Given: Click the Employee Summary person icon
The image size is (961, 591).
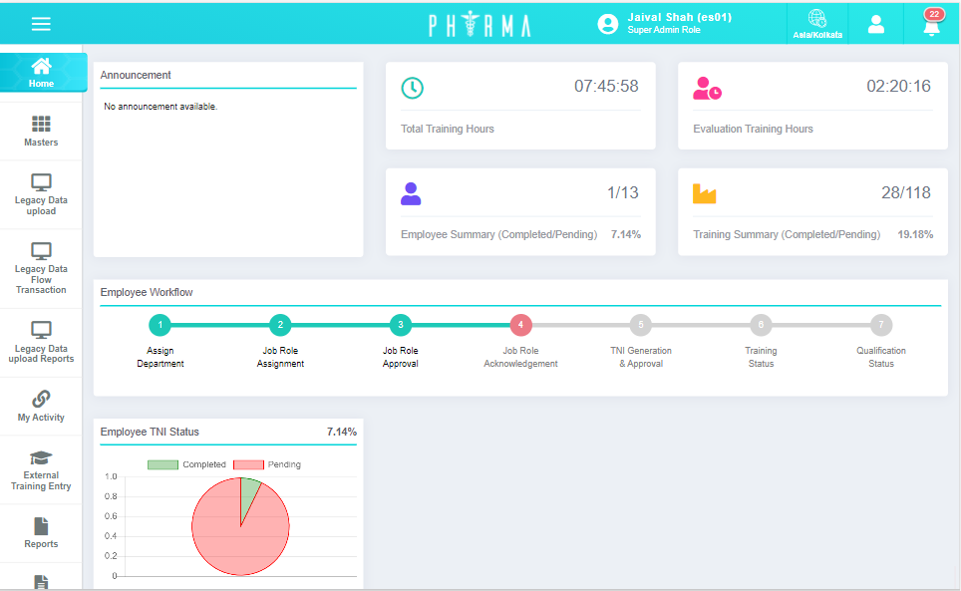Looking at the screenshot, I should (411, 193).
